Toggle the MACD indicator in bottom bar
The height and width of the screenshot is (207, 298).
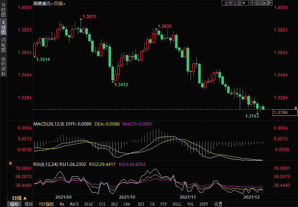pyautogui.click(x=74, y=204)
